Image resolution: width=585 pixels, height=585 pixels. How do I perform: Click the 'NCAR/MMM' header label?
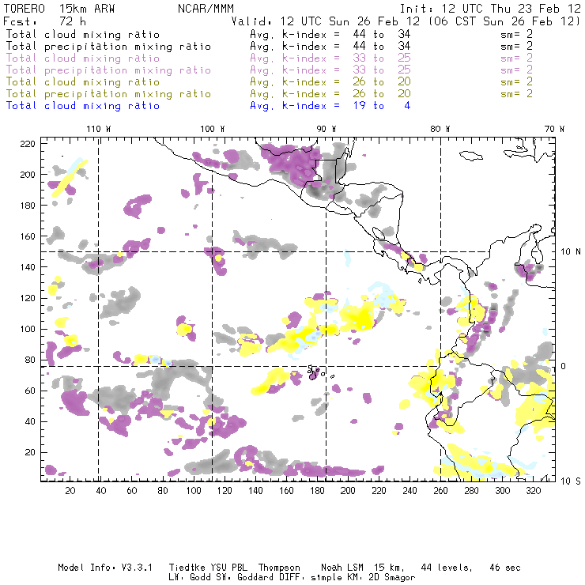point(206,9)
